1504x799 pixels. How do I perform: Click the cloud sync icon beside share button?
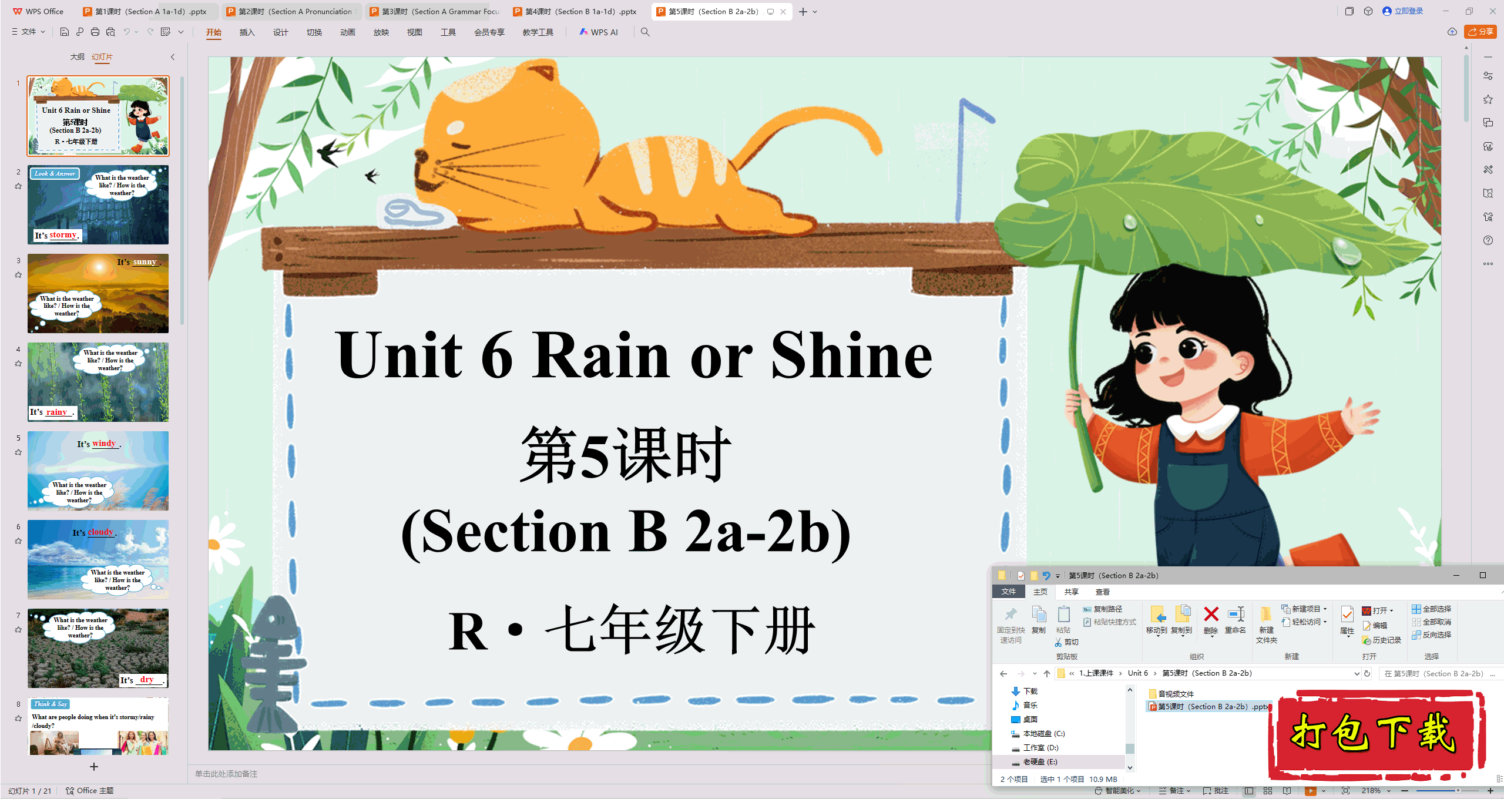[1452, 32]
